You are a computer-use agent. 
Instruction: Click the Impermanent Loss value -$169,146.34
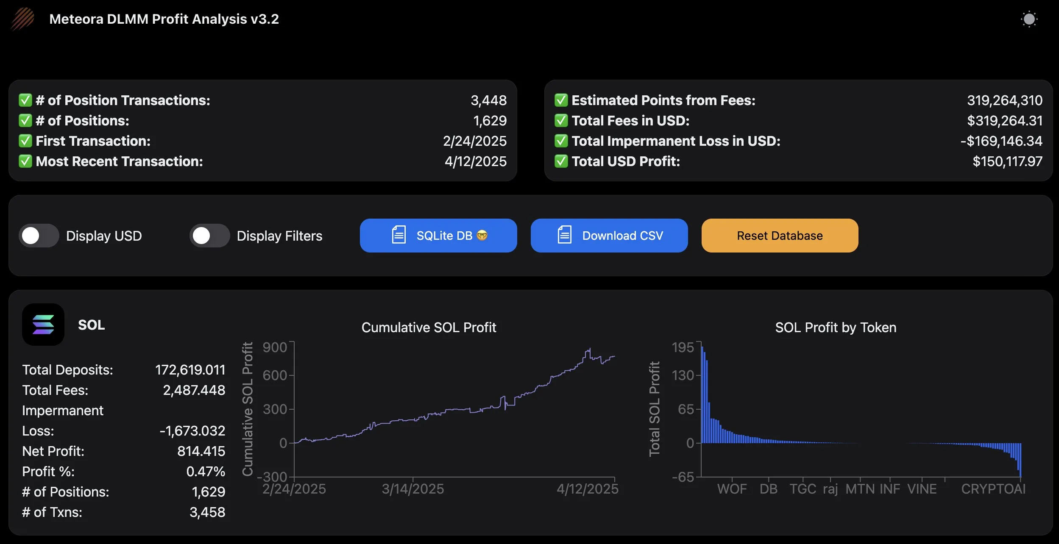click(x=1001, y=141)
